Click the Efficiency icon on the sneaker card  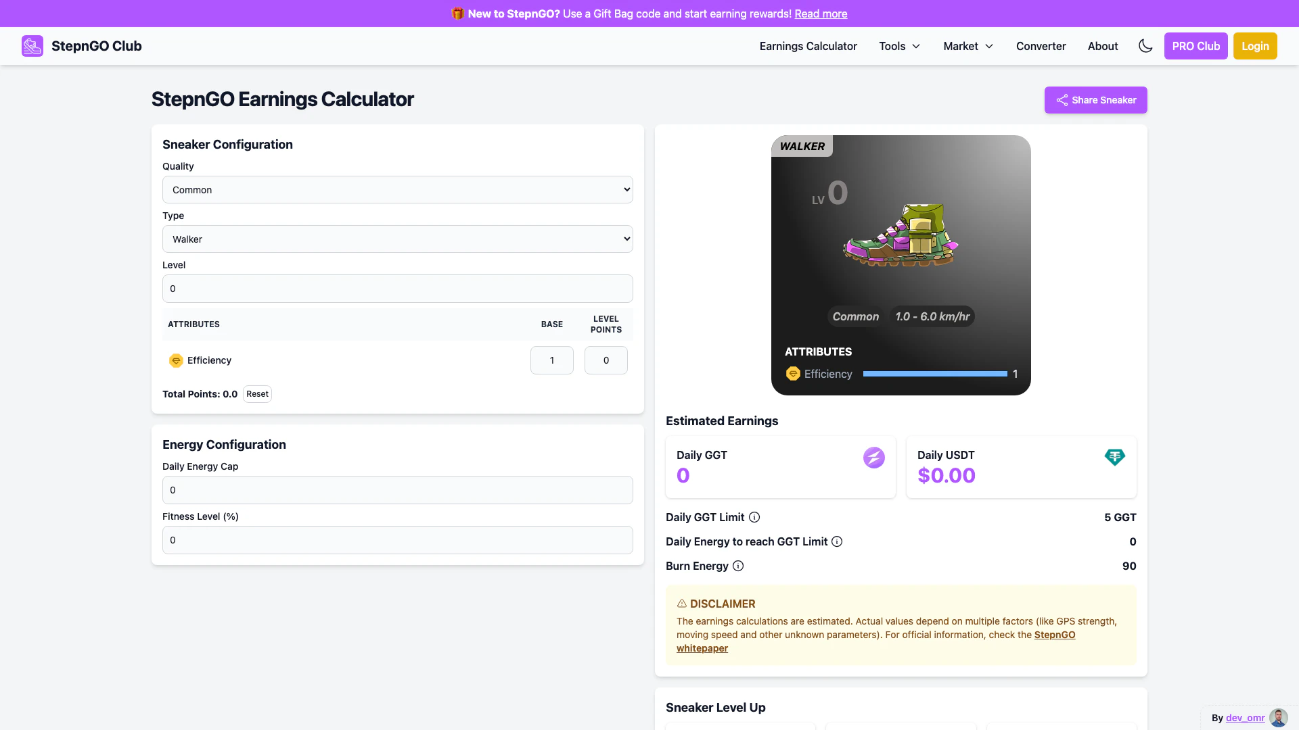click(x=792, y=374)
